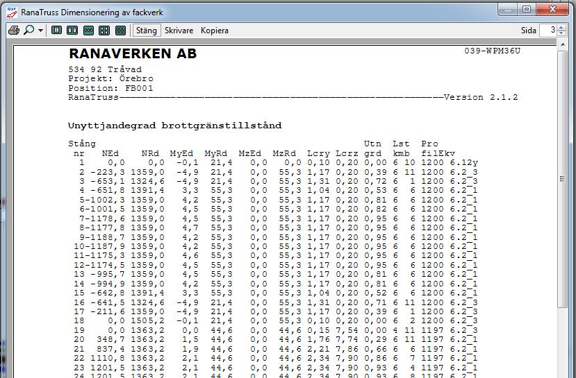Click the value '1505,2' in row 18
The height and width of the screenshot is (378, 576).
[x=148, y=321]
